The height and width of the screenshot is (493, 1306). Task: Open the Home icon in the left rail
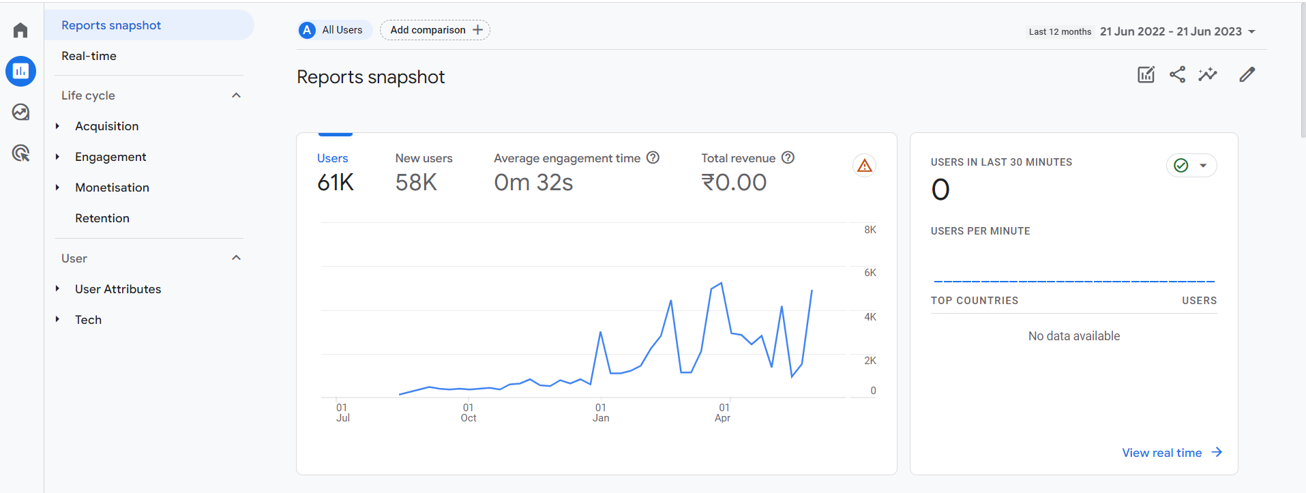point(20,31)
